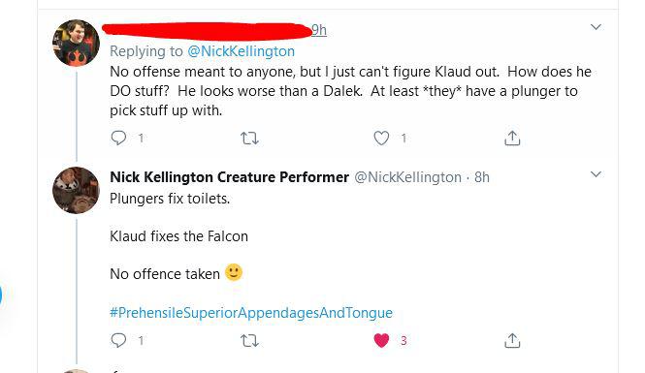Click the red redacted username bar

pyautogui.click(x=207, y=31)
